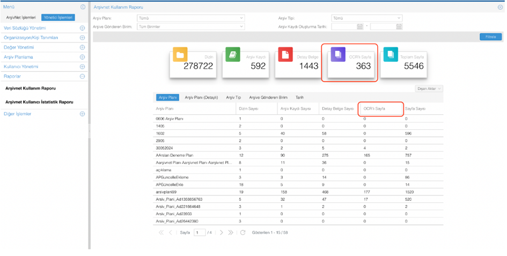Click the green Arşiv Kaydı icon
The image size is (507, 256).
point(232,55)
